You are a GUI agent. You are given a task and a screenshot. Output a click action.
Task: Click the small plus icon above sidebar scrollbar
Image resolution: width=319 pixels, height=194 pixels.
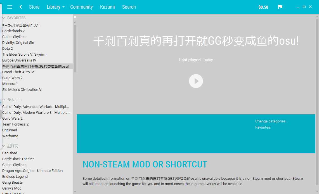pyautogui.click(x=75, y=17)
